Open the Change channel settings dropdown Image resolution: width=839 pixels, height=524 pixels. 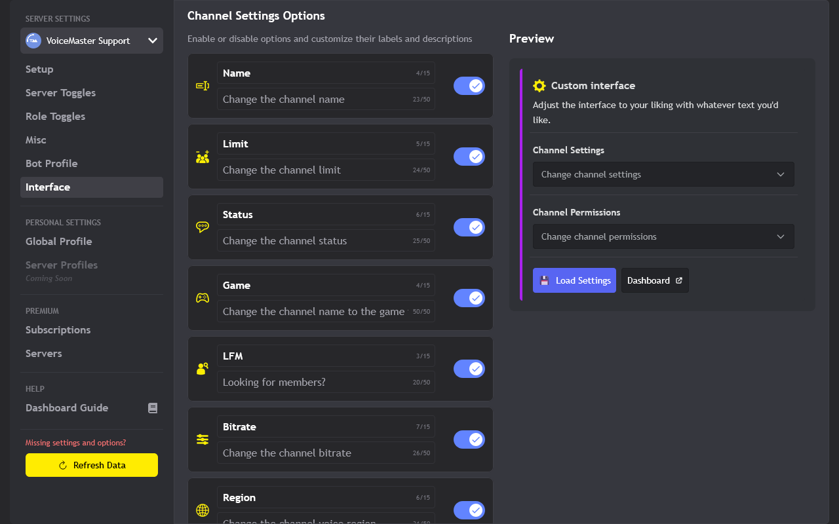[663, 174]
